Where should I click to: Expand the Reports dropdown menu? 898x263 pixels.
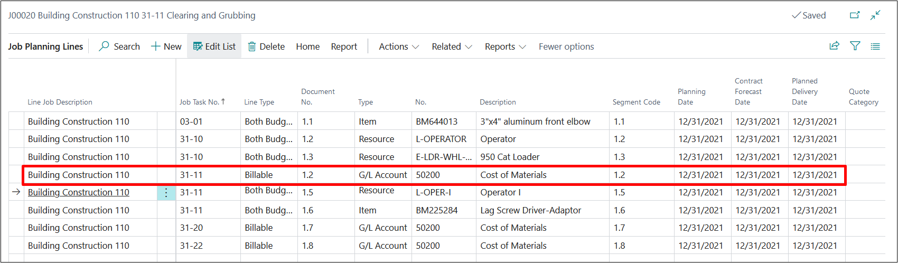coord(505,46)
